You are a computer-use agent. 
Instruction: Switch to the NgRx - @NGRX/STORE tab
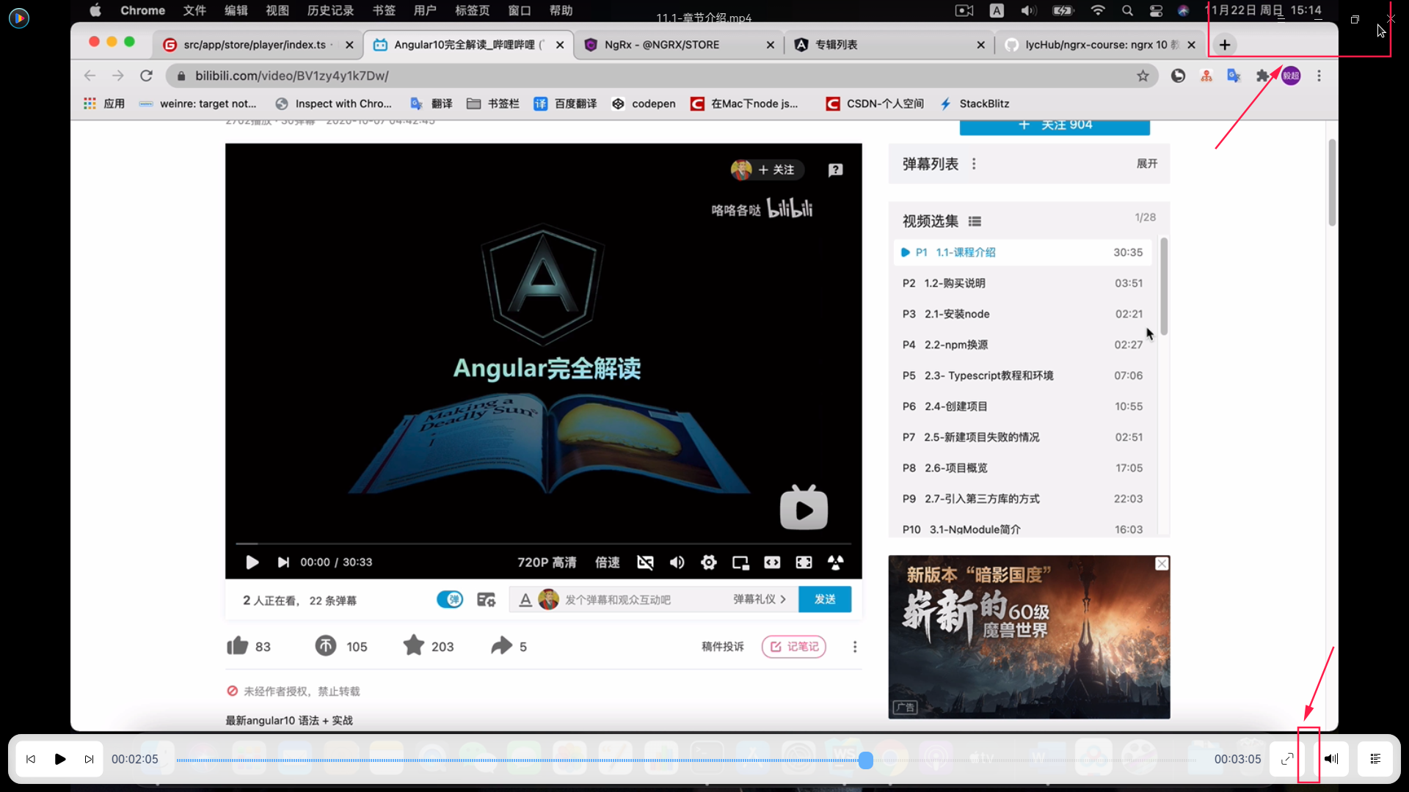[x=661, y=45]
